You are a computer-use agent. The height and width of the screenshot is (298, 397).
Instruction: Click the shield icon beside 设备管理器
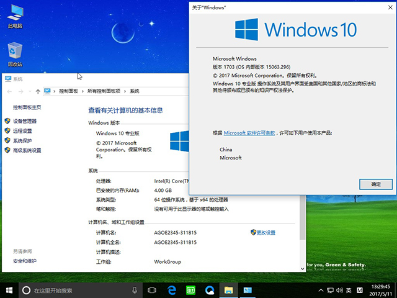[x=7, y=121]
